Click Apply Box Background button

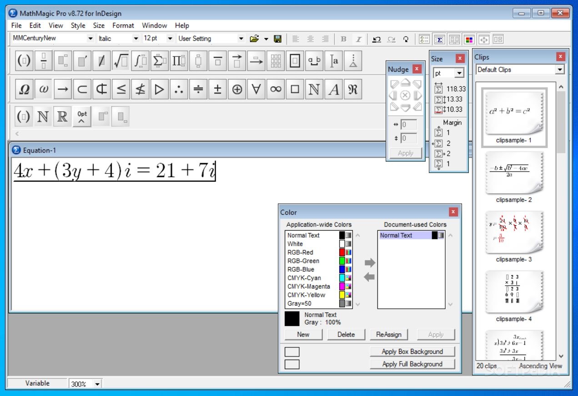tap(412, 351)
